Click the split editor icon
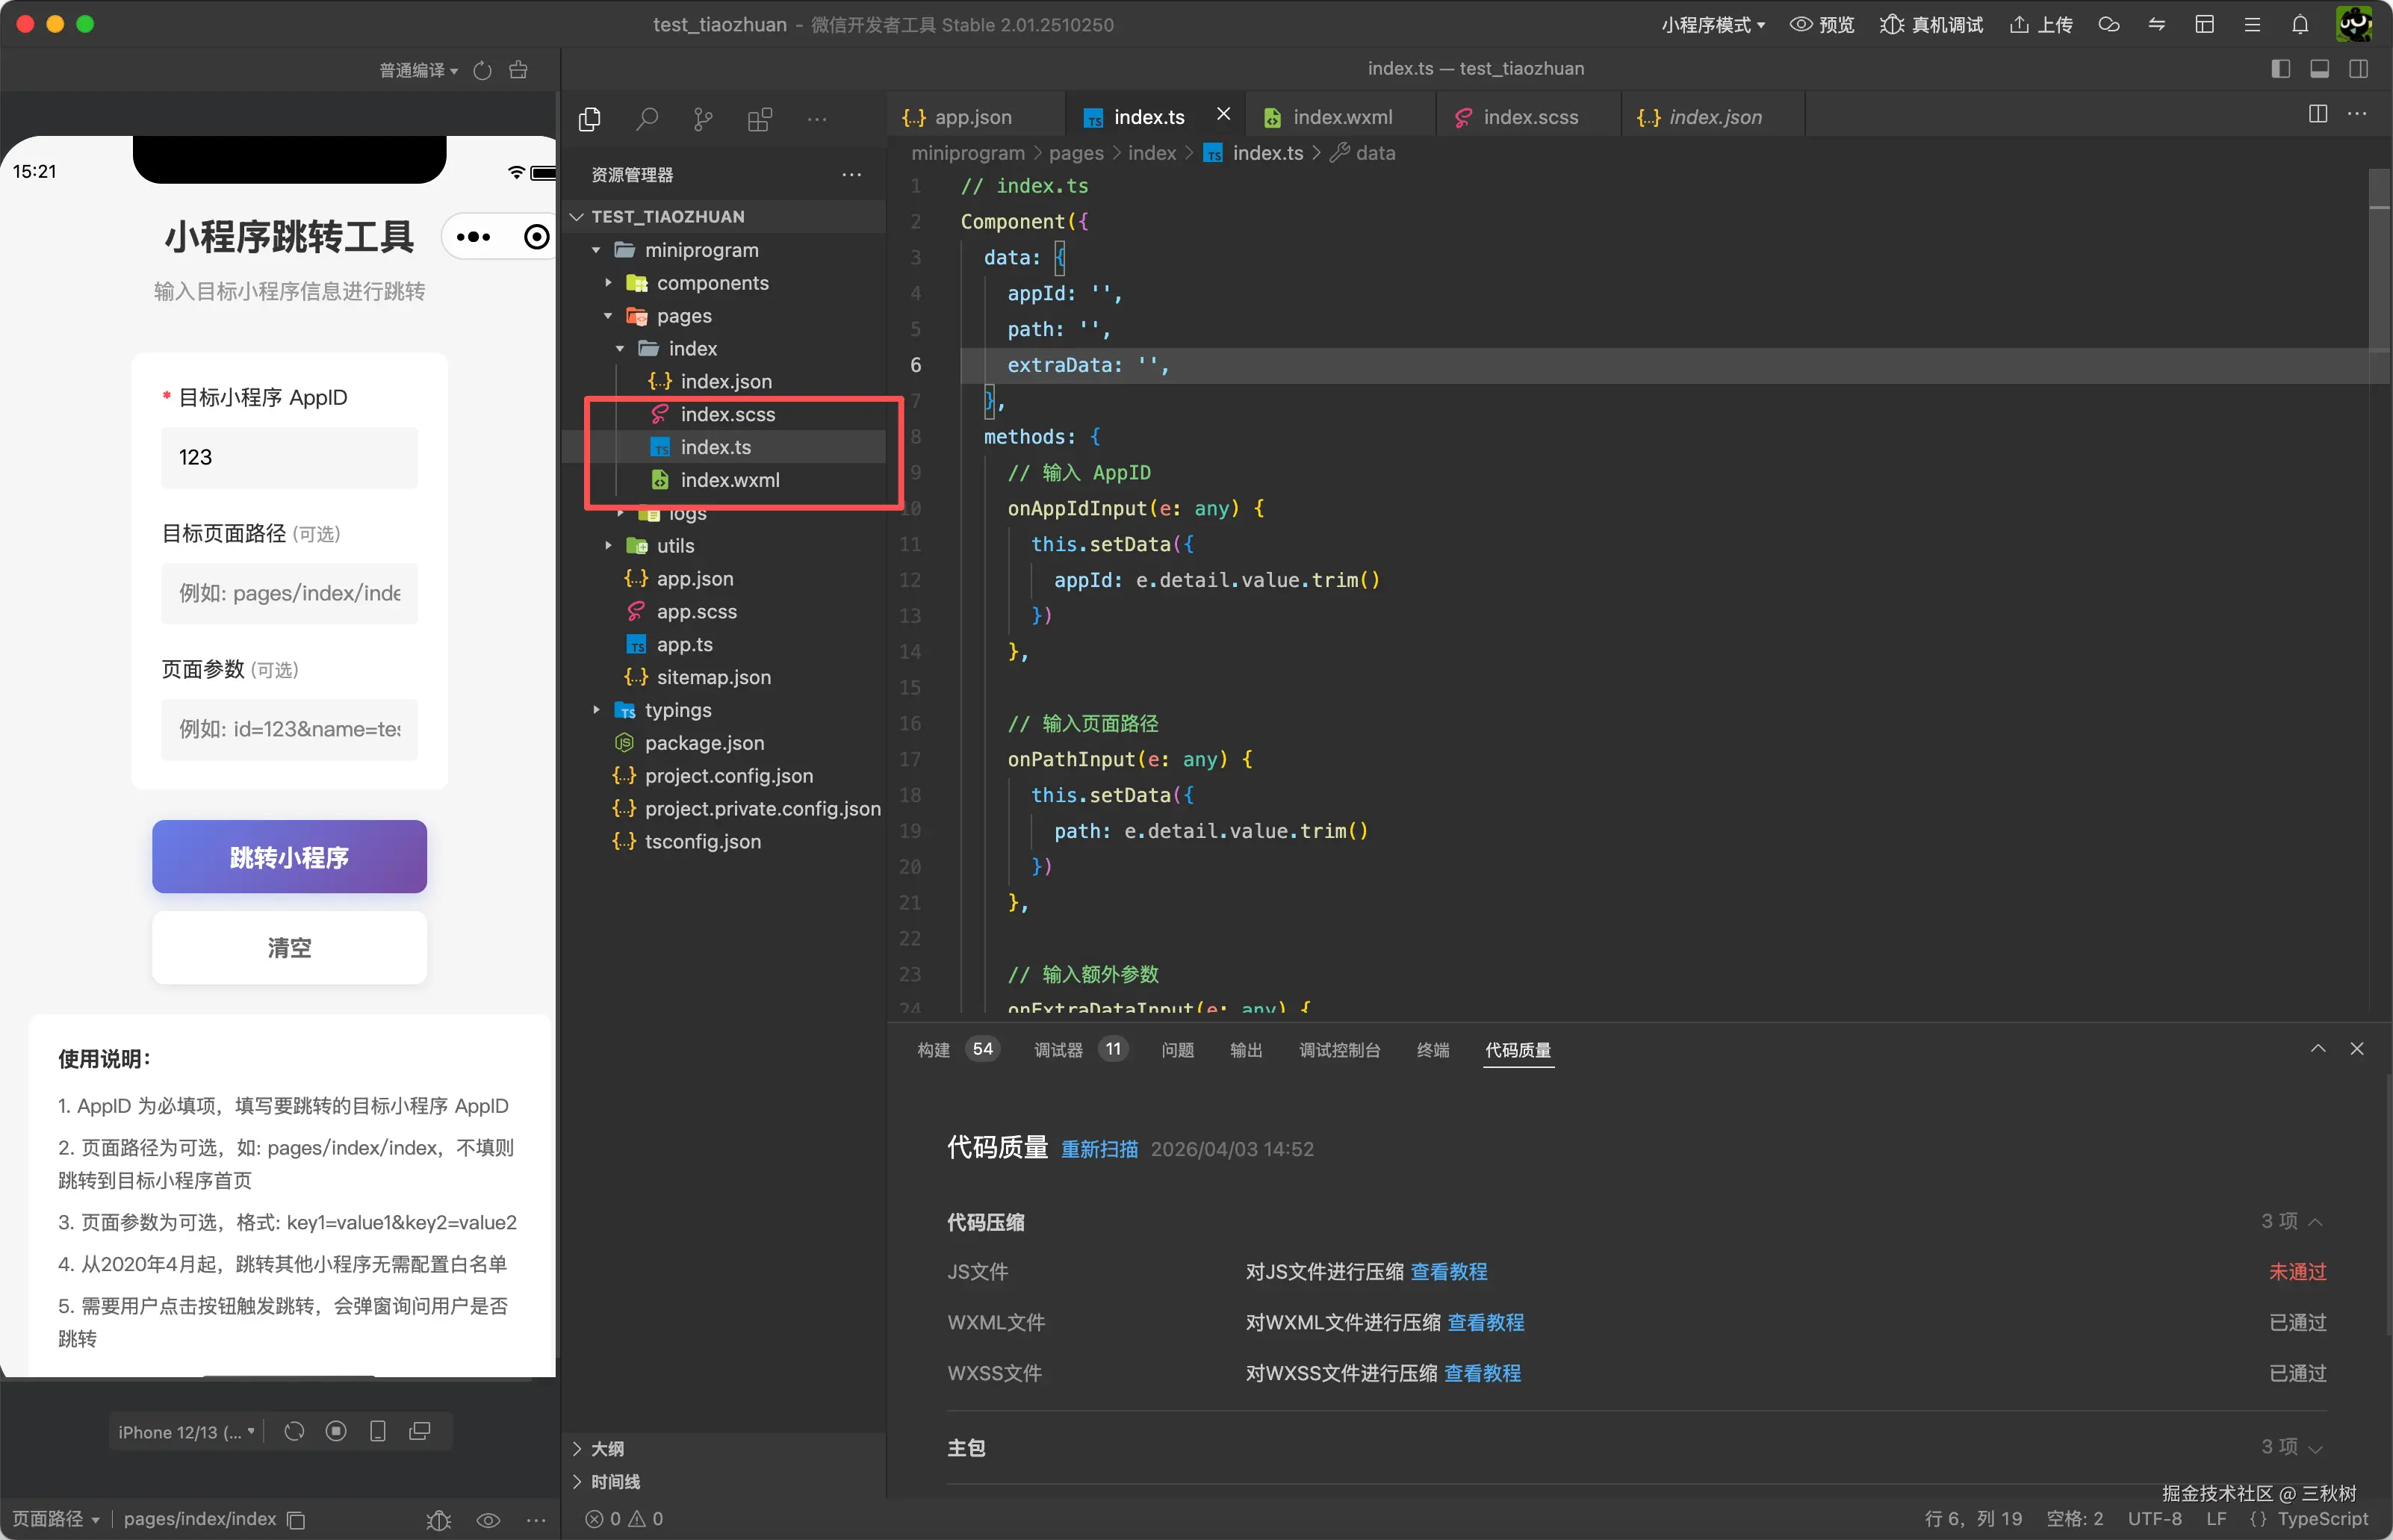The image size is (2393, 1540). tap(2317, 114)
